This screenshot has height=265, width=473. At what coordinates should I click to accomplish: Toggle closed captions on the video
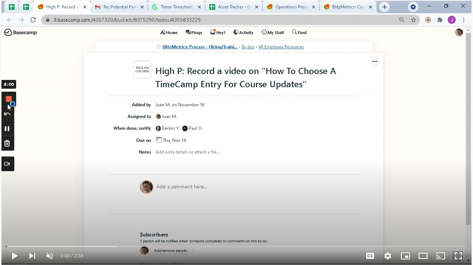coord(370,256)
